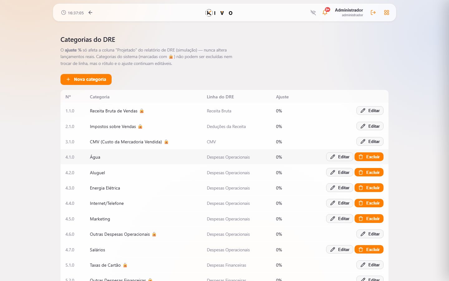Screen dimensions: 449x281
Task: Click the offline wifi status icon
Action: 313,12
